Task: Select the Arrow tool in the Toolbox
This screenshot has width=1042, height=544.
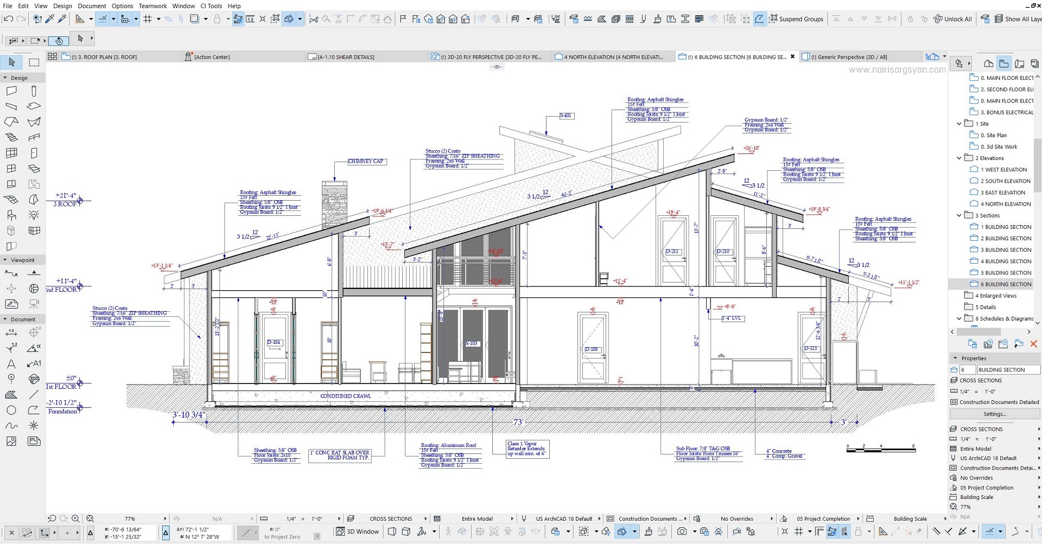Action: [x=12, y=62]
